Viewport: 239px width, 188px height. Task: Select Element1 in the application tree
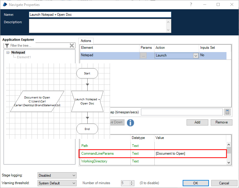(x=24, y=57)
